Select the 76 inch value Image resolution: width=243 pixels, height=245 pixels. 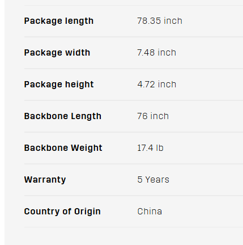point(153,116)
